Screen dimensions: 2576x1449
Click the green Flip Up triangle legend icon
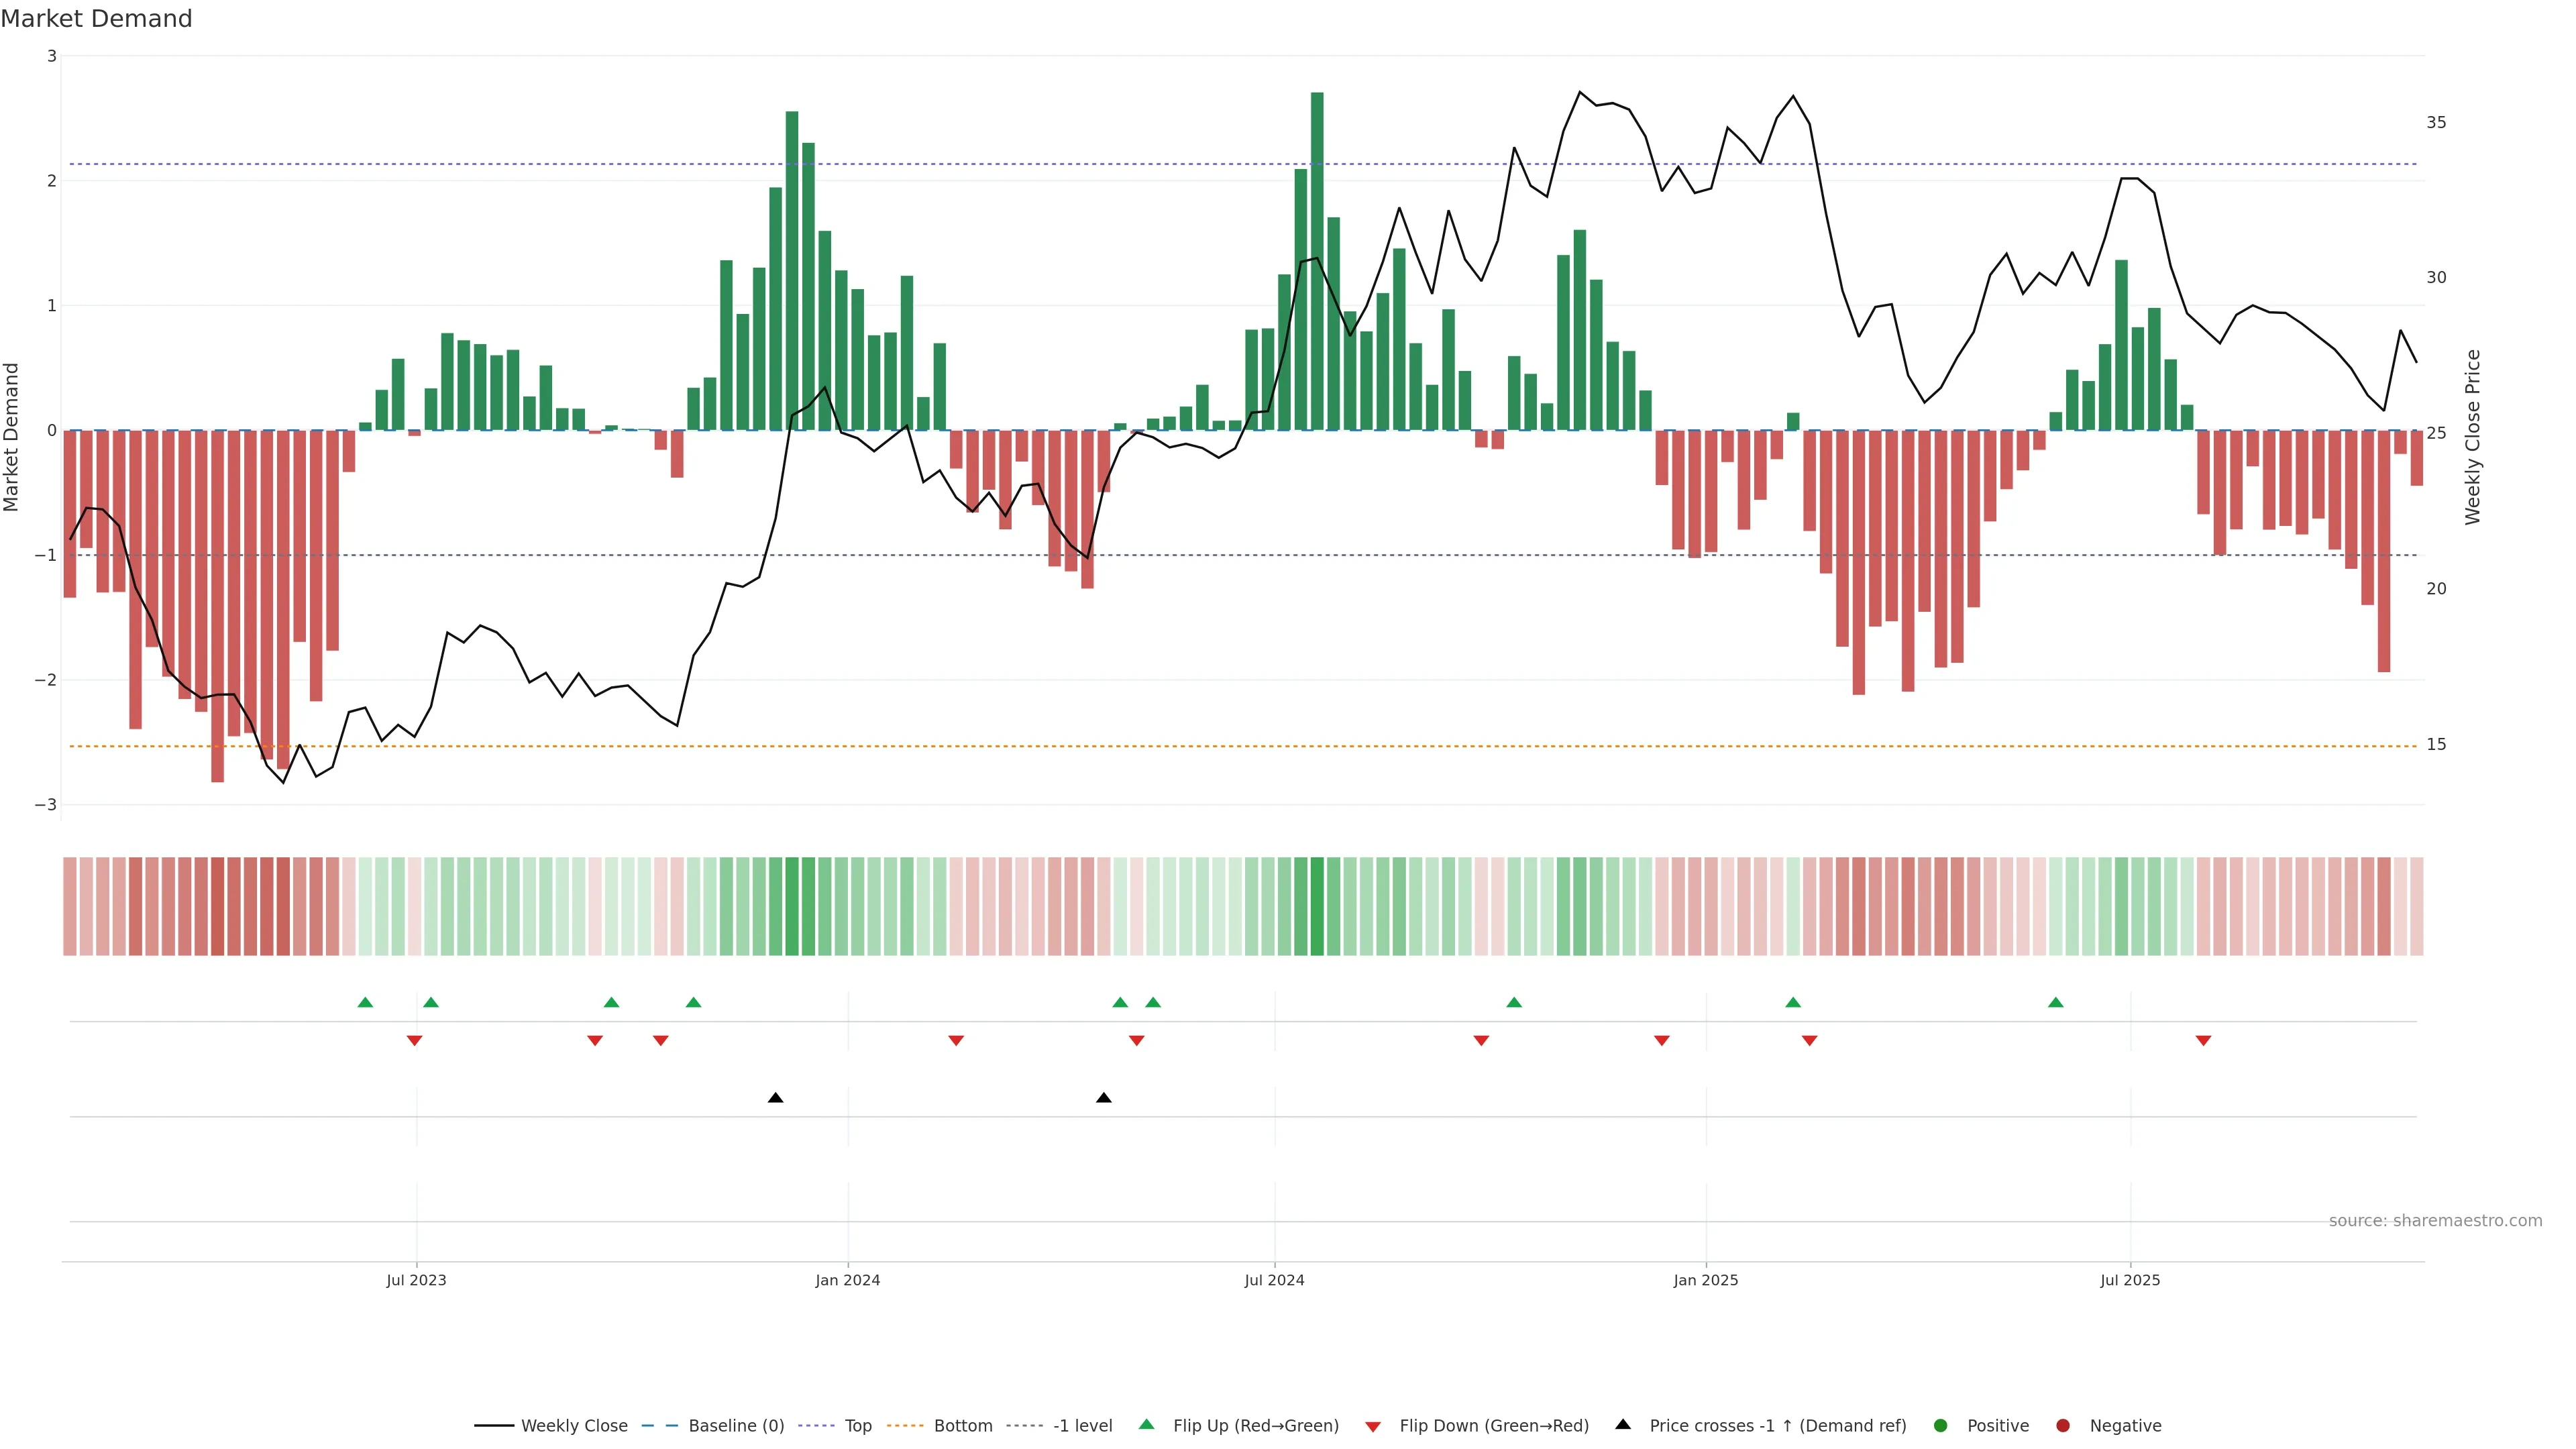point(1146,1425)
